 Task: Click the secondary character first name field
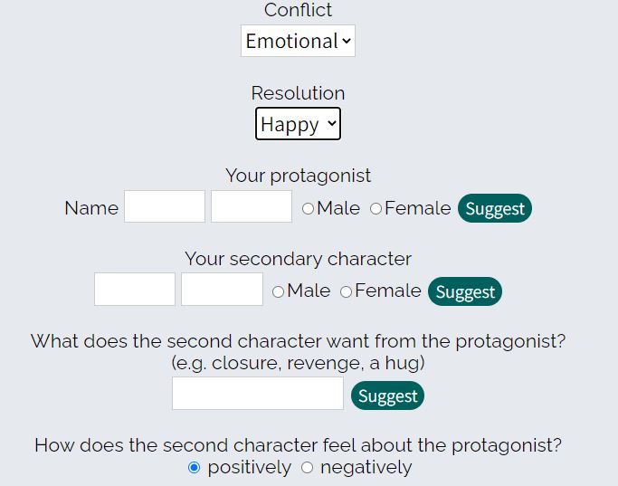pyautogui.click(x=135, y=290)
